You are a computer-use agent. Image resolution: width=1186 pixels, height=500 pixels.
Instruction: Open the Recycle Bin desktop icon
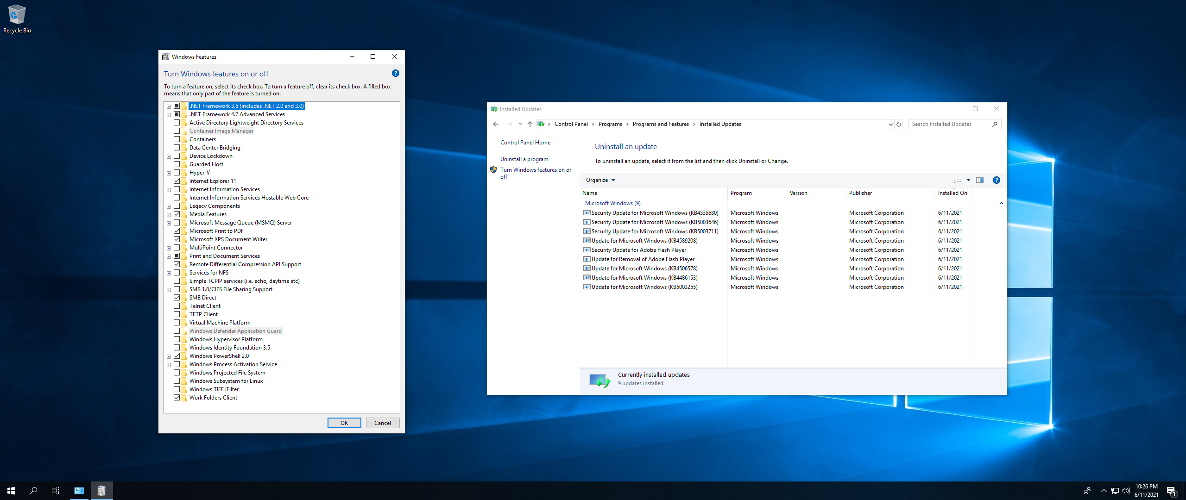coord(17,19)
